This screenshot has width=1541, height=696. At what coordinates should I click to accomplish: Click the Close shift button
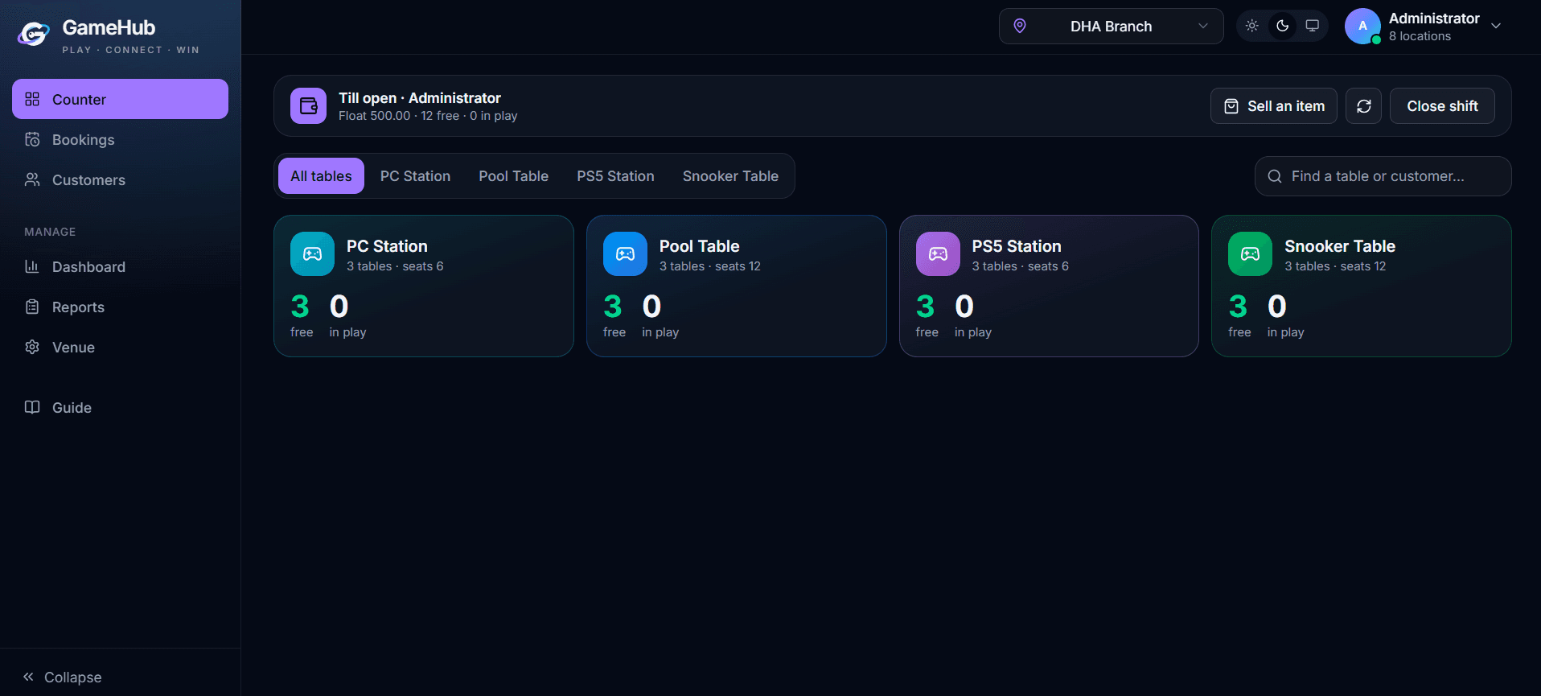click(x=1442, y=105)
